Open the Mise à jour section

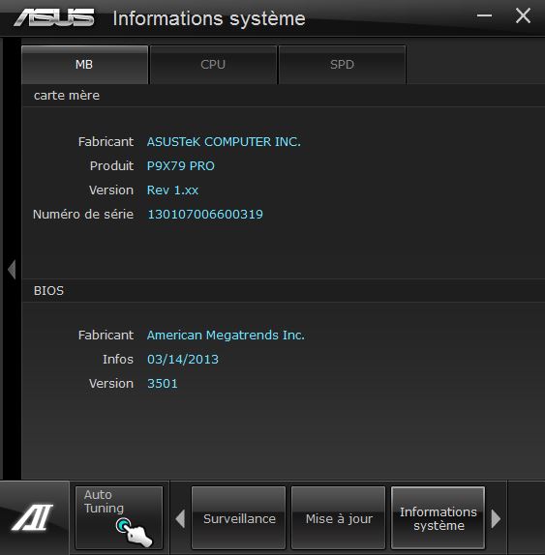pos(339,517)
